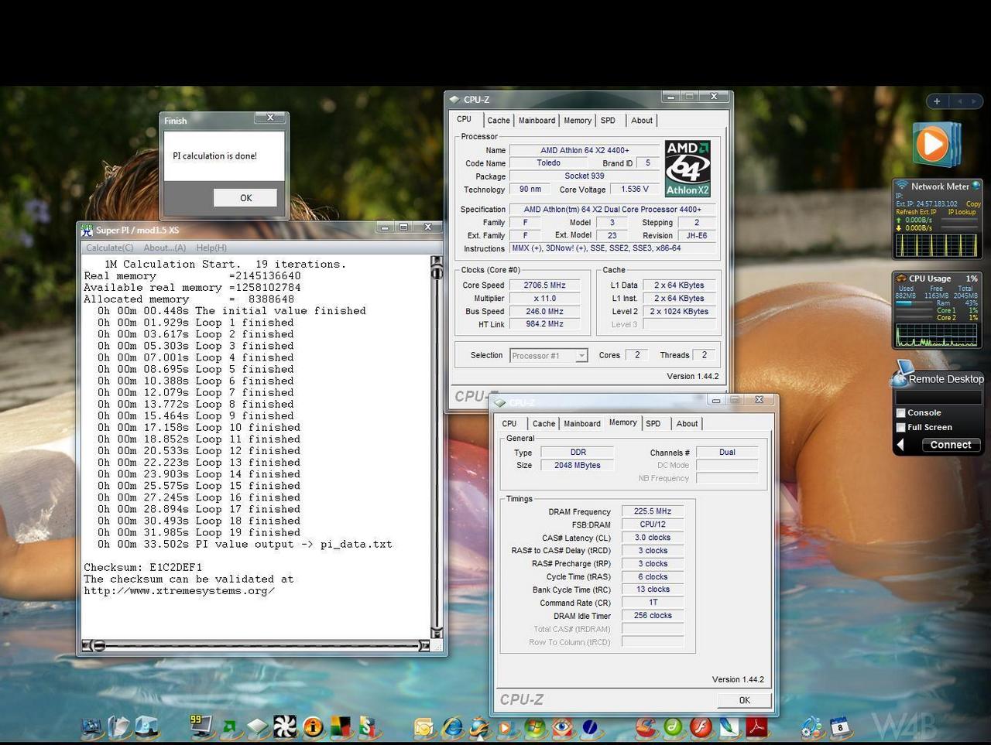Select Cache tab in front CPU-Z window

544,424
